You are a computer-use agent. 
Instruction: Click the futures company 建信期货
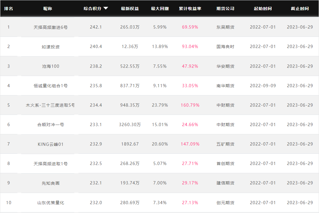(225, 183)
